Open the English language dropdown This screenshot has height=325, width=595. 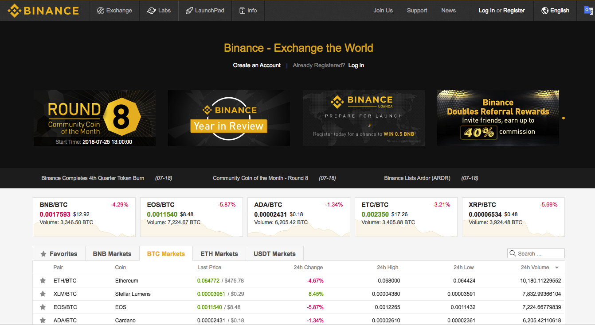555,11
